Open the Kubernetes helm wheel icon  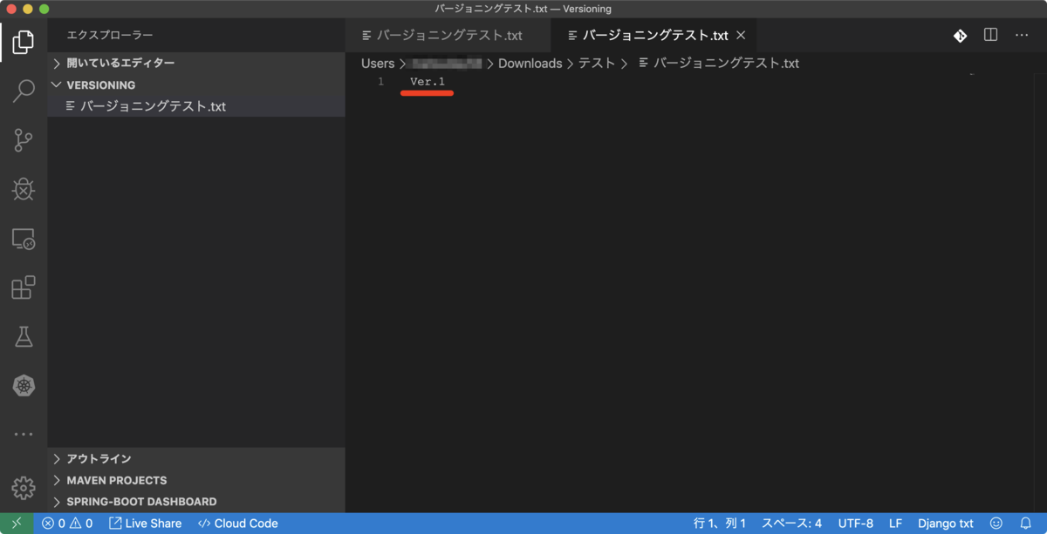(24, 386)
